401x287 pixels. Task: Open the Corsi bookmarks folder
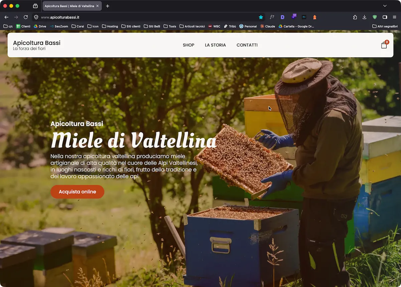78,26
